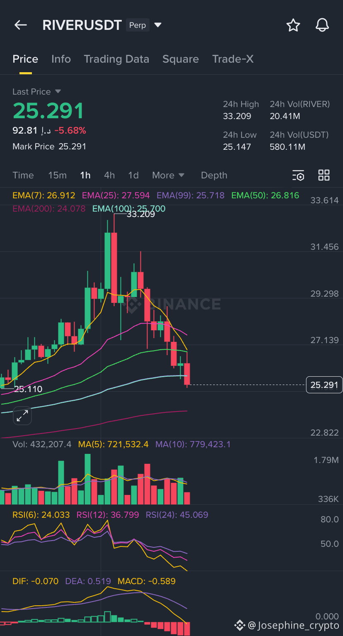
Task: Tap the large 25.291 last price
Action: (x=48, y=111)
